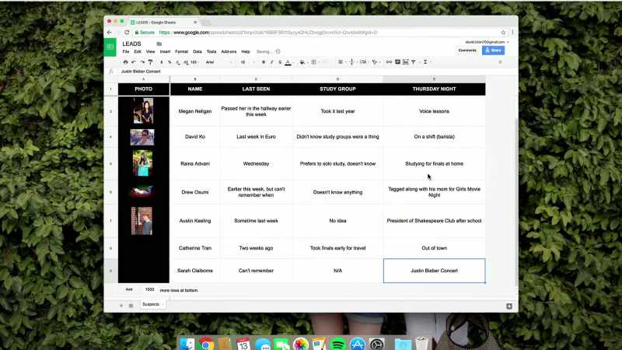Click the formula bar text
This screenshot has height=350, width=622.
point(141,72)
